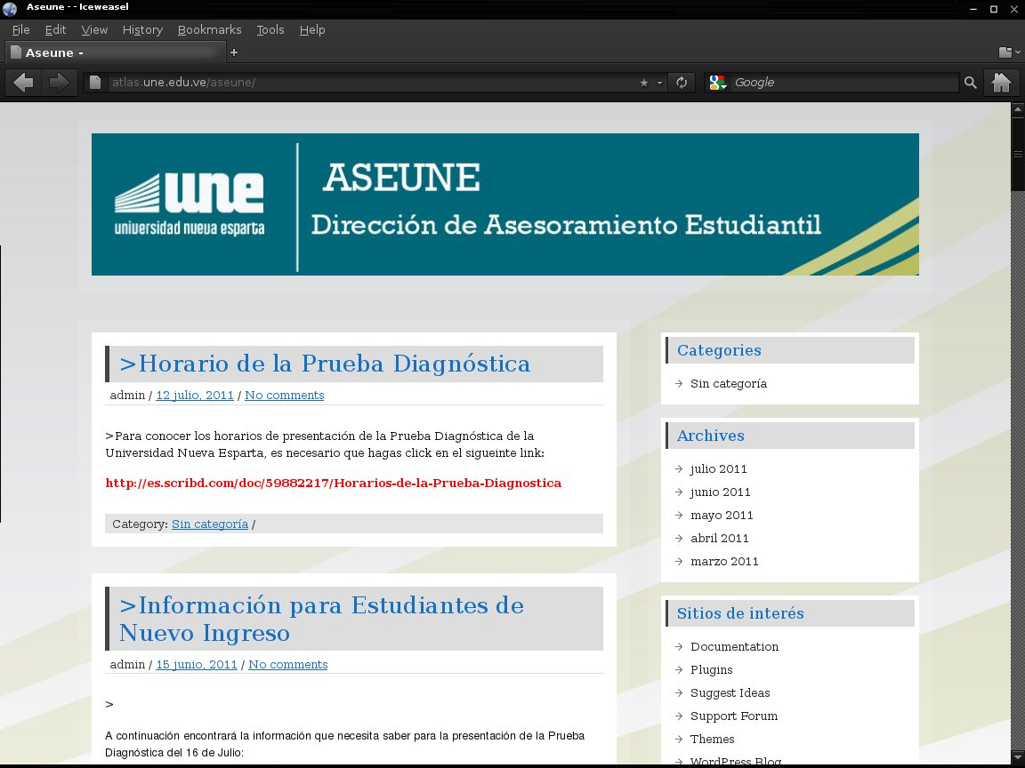Screen dimensions: 1025x768
Task: Open the Tools menu
Action: (270, 29)
